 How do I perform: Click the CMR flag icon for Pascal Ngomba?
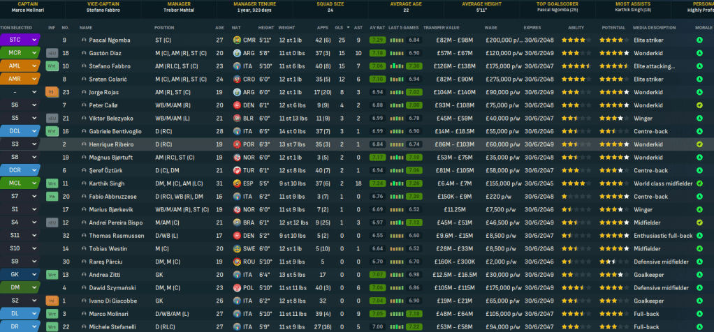238,40
